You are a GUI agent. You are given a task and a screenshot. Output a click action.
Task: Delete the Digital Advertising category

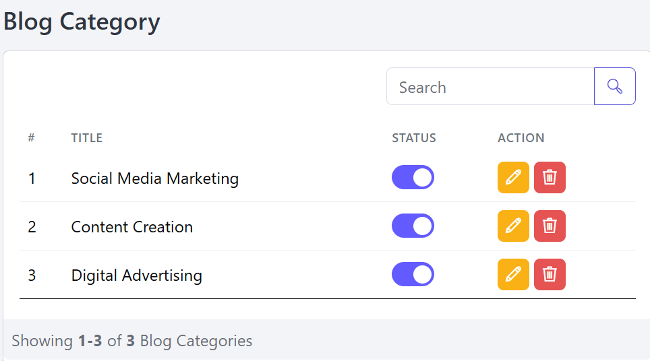(x=550, y=275)
